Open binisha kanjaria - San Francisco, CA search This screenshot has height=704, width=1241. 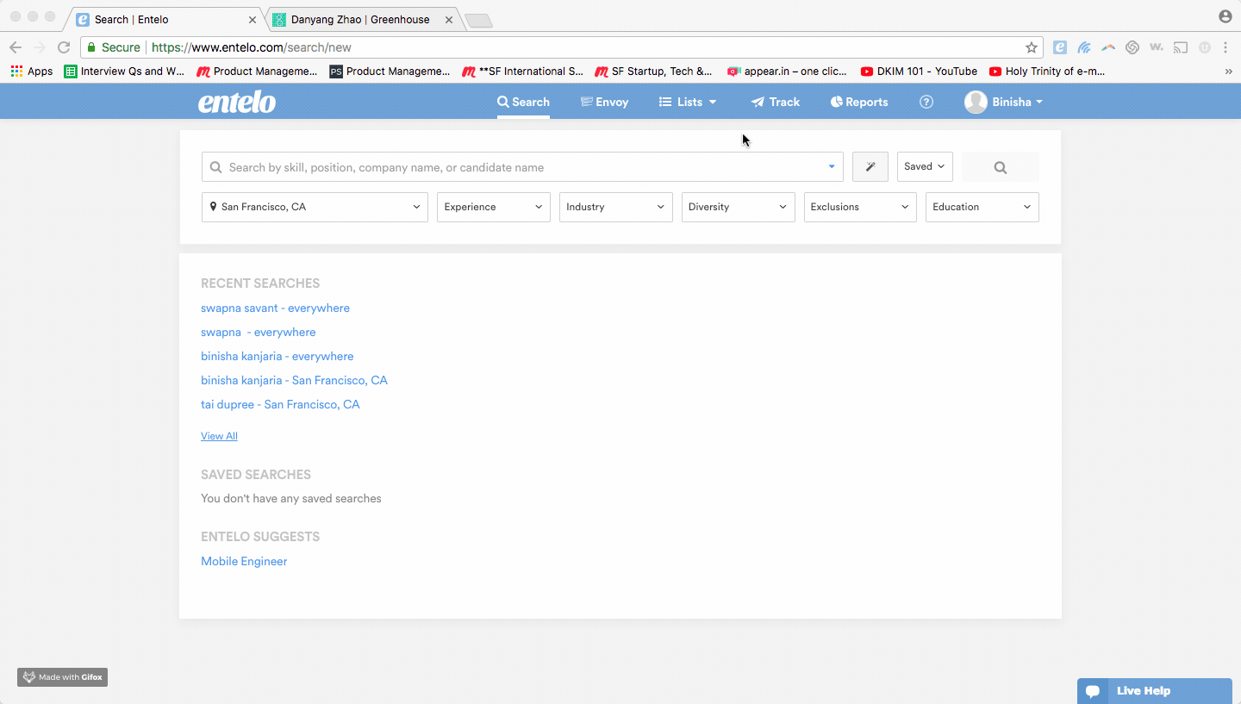[x=294, y=380]
